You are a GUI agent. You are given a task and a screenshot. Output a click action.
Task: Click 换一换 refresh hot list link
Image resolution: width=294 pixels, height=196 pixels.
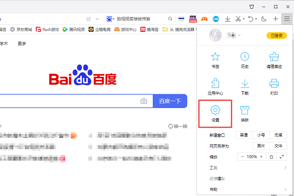pyautogui.click(x=178, y=126)
